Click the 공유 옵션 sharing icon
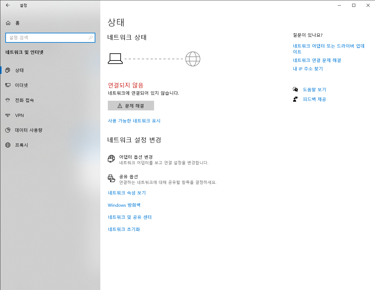The image size is (375, 290). 112,179
